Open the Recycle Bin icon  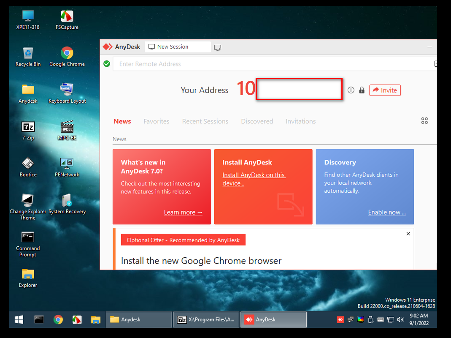point(28,57)
